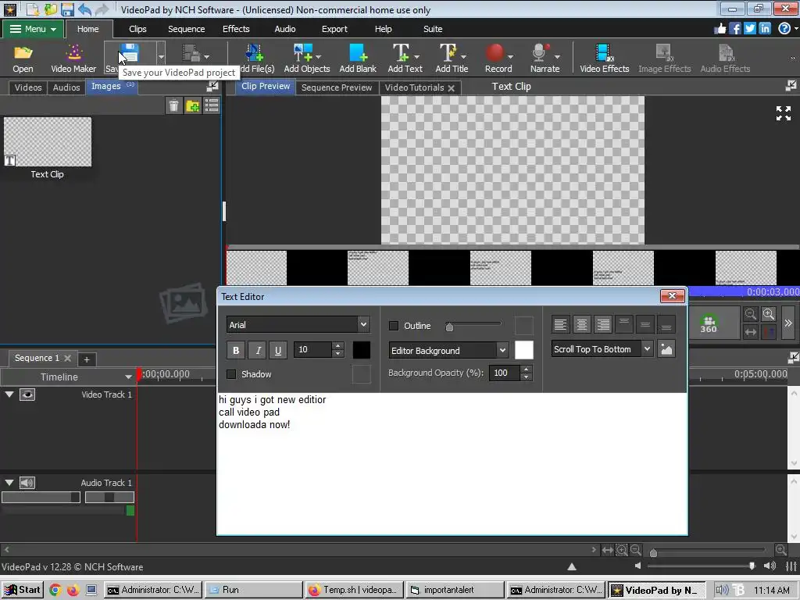The height and width of the screenshot is (600, 800).
Task: Collapse Audio Track 1 triangle
Action: tap(9, 483)
